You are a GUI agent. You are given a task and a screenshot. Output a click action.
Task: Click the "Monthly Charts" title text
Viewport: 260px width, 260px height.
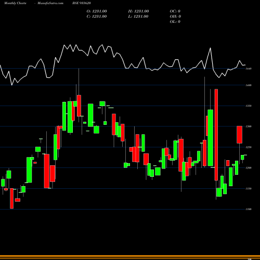pyautogui.click(x=15, y=3)
